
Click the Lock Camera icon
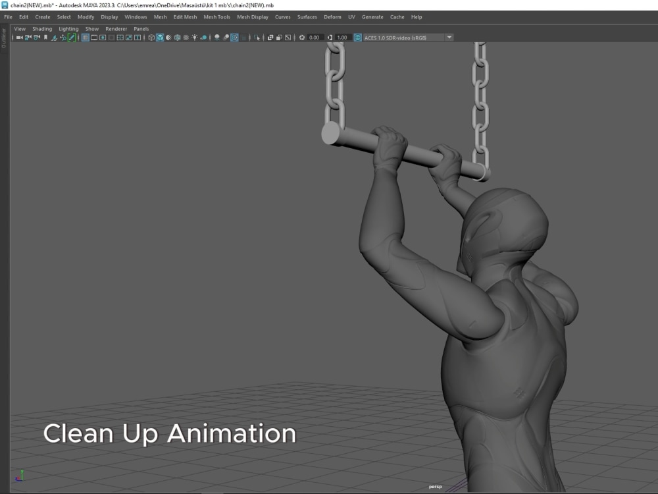pos(28,38)
